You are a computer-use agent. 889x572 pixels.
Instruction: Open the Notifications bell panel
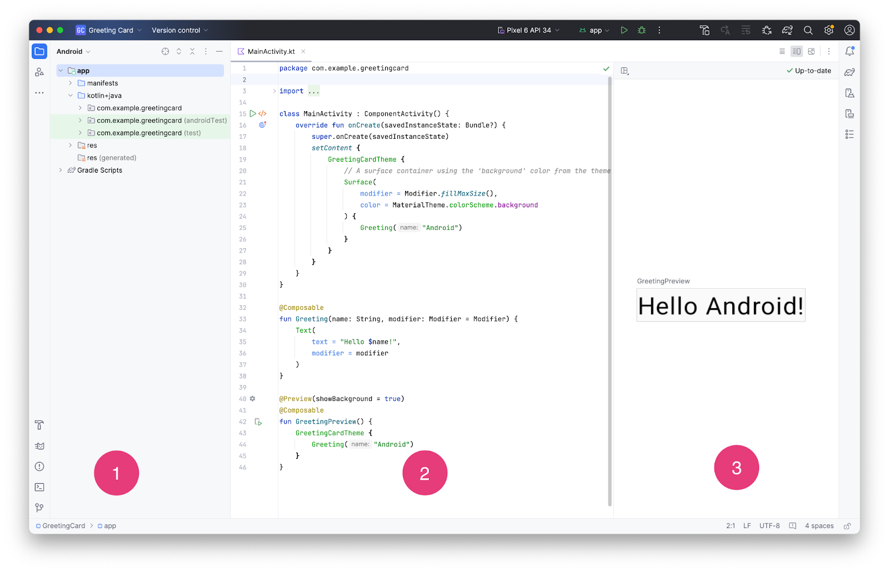[x=850, y=51]
